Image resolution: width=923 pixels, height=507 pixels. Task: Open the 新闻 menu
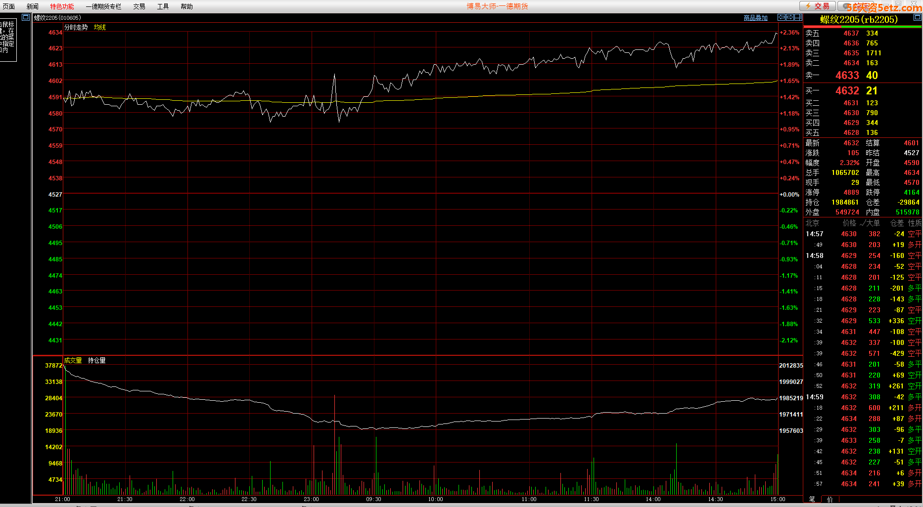point(33,6)
